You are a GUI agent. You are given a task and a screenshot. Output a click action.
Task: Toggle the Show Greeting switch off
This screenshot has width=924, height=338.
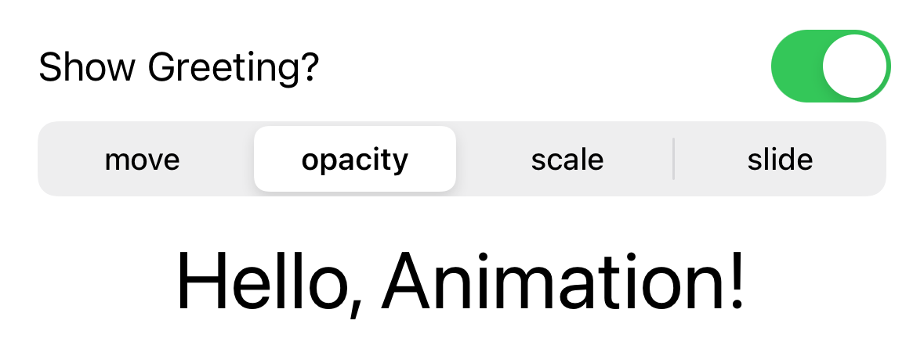831,66
